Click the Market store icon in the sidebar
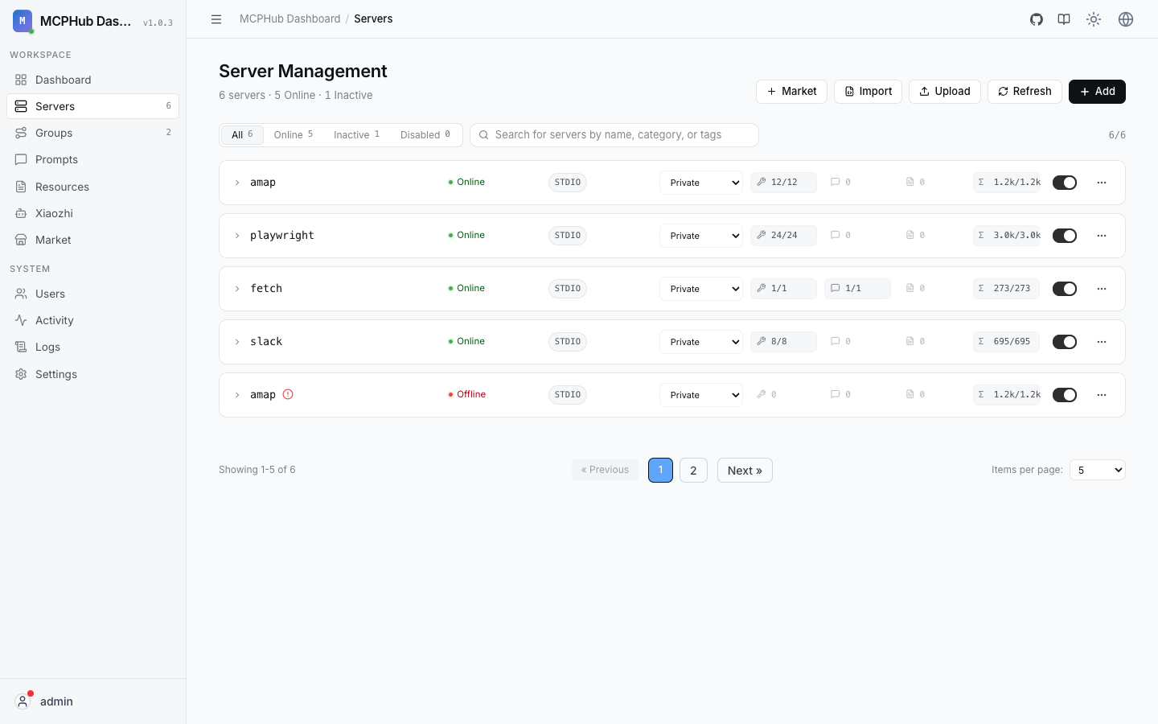The width and height of the screenshot is (1158, 724). (x=21, y=240)
